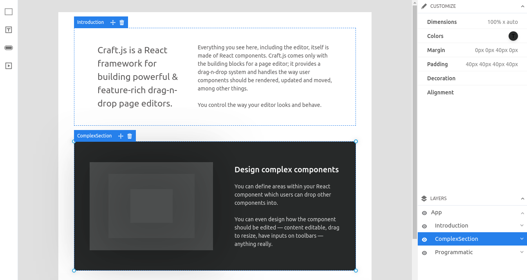Select the Text tool in the left toolbox
Viewport: 527px width, 280px height.
[9, 30]
